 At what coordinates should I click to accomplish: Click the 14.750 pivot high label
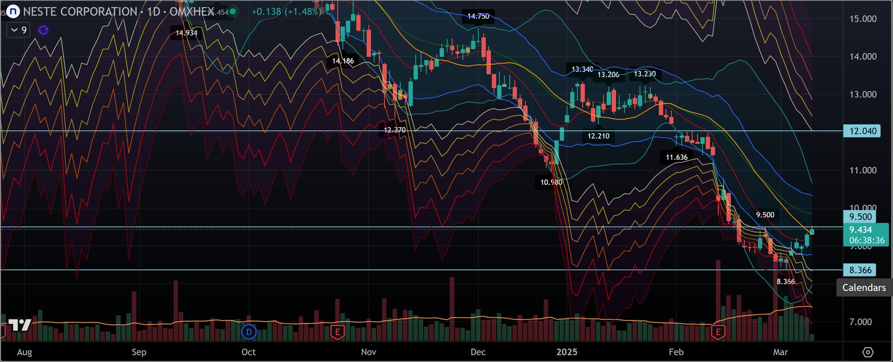tap(478, 16)
